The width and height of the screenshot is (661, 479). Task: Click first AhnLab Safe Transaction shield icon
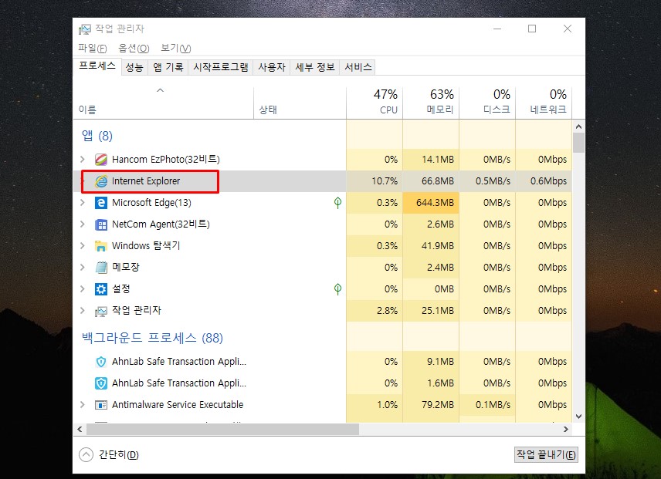coord(100,362)
